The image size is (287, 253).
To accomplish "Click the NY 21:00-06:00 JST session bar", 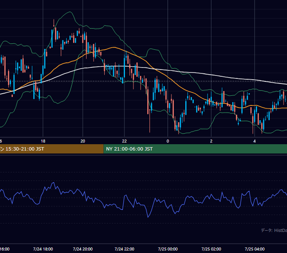I will coord(195,149).
